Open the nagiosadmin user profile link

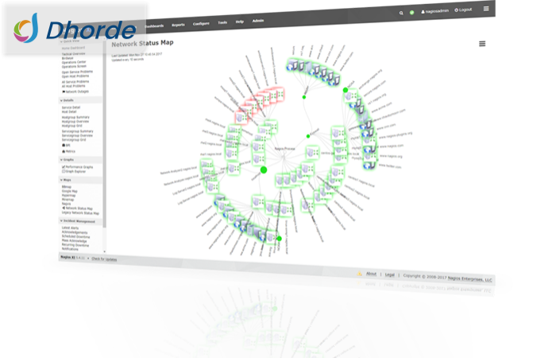pyautogui.click(x=434, y=12)
